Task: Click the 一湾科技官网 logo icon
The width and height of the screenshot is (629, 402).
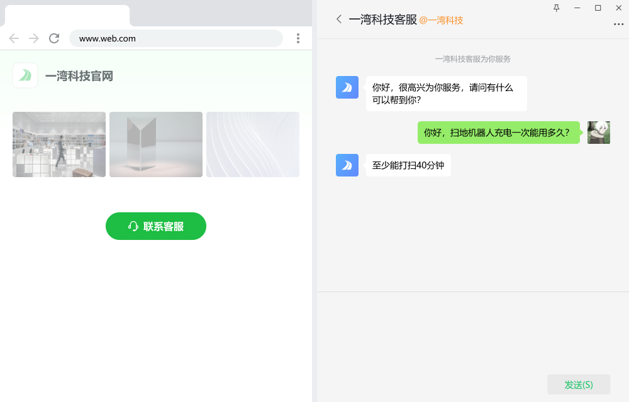Action: 25,75
